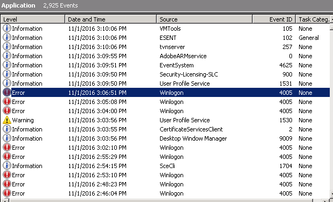Click the info icon of the SceCli event
The width and height of the screenshot is (333, 202).
pos(7,165)
